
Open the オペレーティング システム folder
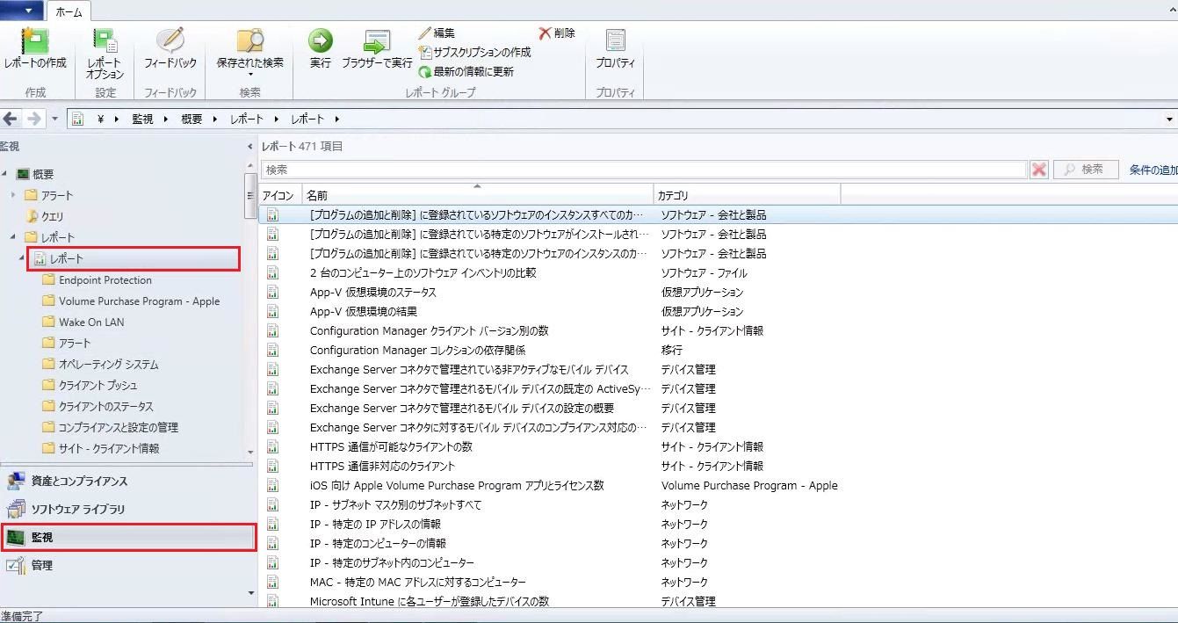pyautogui.click(x=100, y=365)
